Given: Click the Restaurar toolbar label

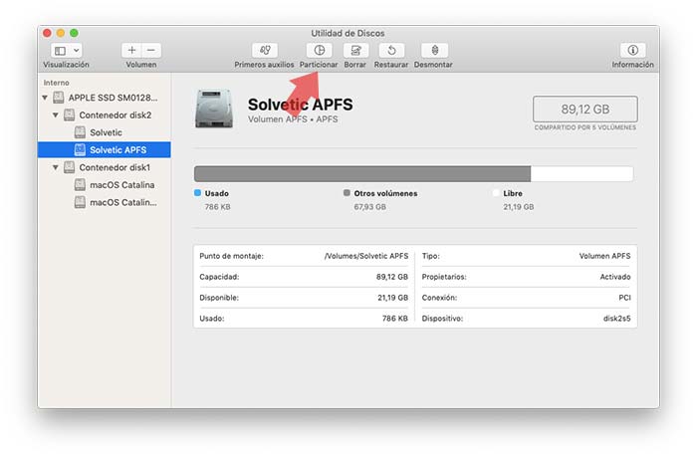Looking at the screenshot, I should [x=391, y=65].
